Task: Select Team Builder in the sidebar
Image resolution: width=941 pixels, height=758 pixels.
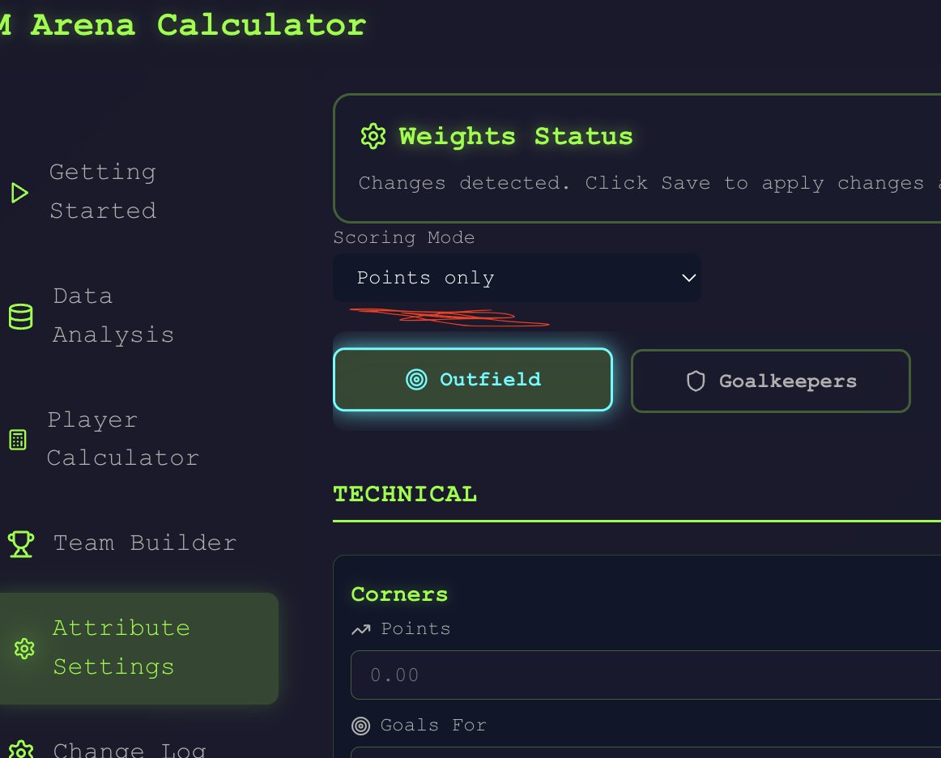Action: pos(144,543)
